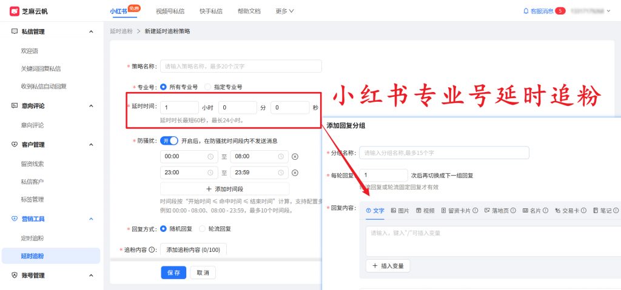The height and width of the screenshot is (290, 621).
Task: Choose 随机回复 reply mode
Action: pyautogui.click(x=163, y=229)
